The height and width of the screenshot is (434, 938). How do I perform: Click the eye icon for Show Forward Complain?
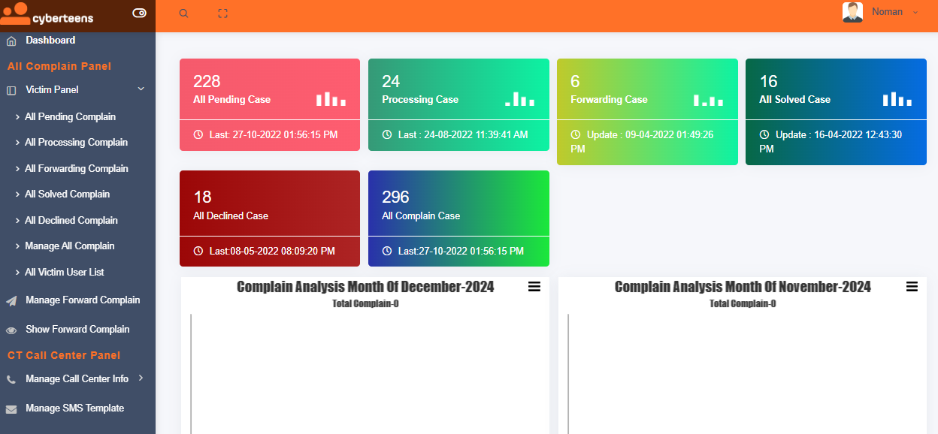pos(11,330)
